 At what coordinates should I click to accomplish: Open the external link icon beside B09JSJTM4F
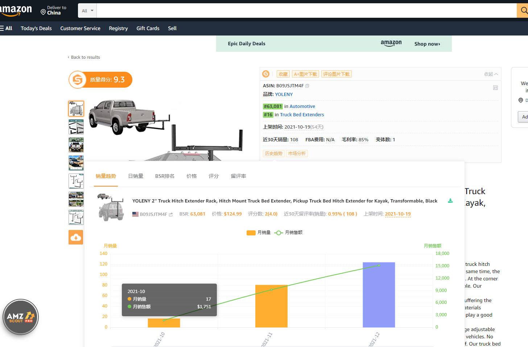tap(171, 214)
